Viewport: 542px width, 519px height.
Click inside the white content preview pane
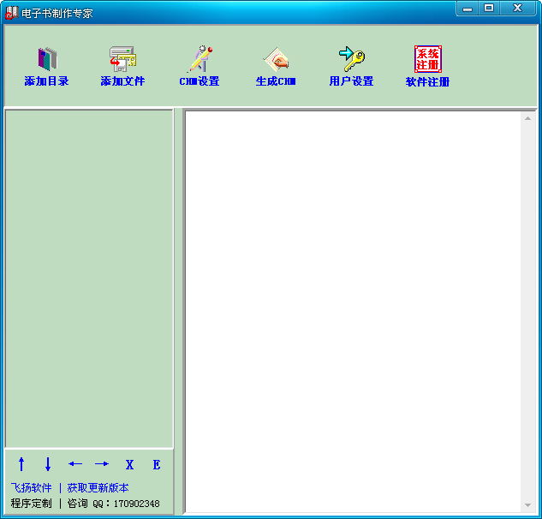pyautogui.click(x=353, y=308)
